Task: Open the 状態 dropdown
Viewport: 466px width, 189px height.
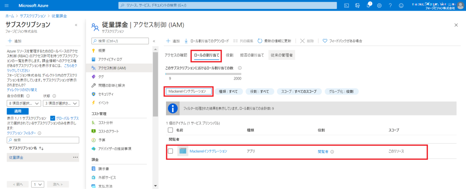Action: click(61, 103)
